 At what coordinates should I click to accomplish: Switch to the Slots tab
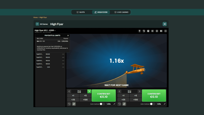[x=81, y=12]
